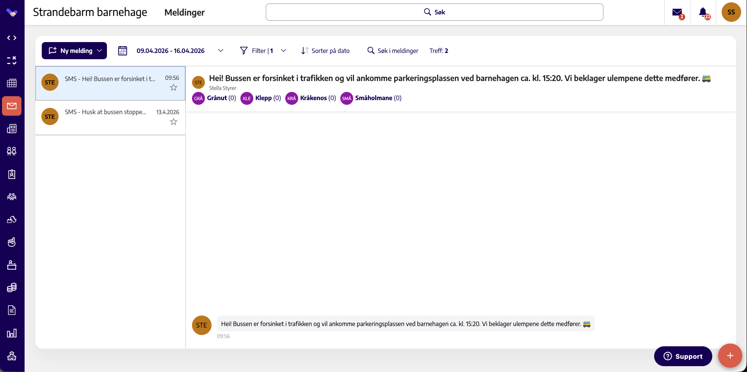This screenshot has height=372, width=747.
Task: Sort messages by date (Sorter på dato)
Action: point(325,51)
